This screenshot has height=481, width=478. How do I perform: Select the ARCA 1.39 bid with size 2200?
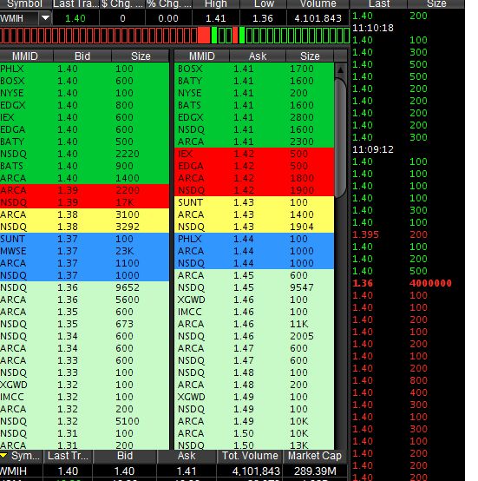coord(84,190)
